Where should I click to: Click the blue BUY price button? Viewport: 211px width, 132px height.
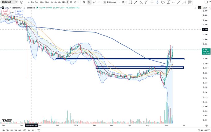(x=19, y=12)
